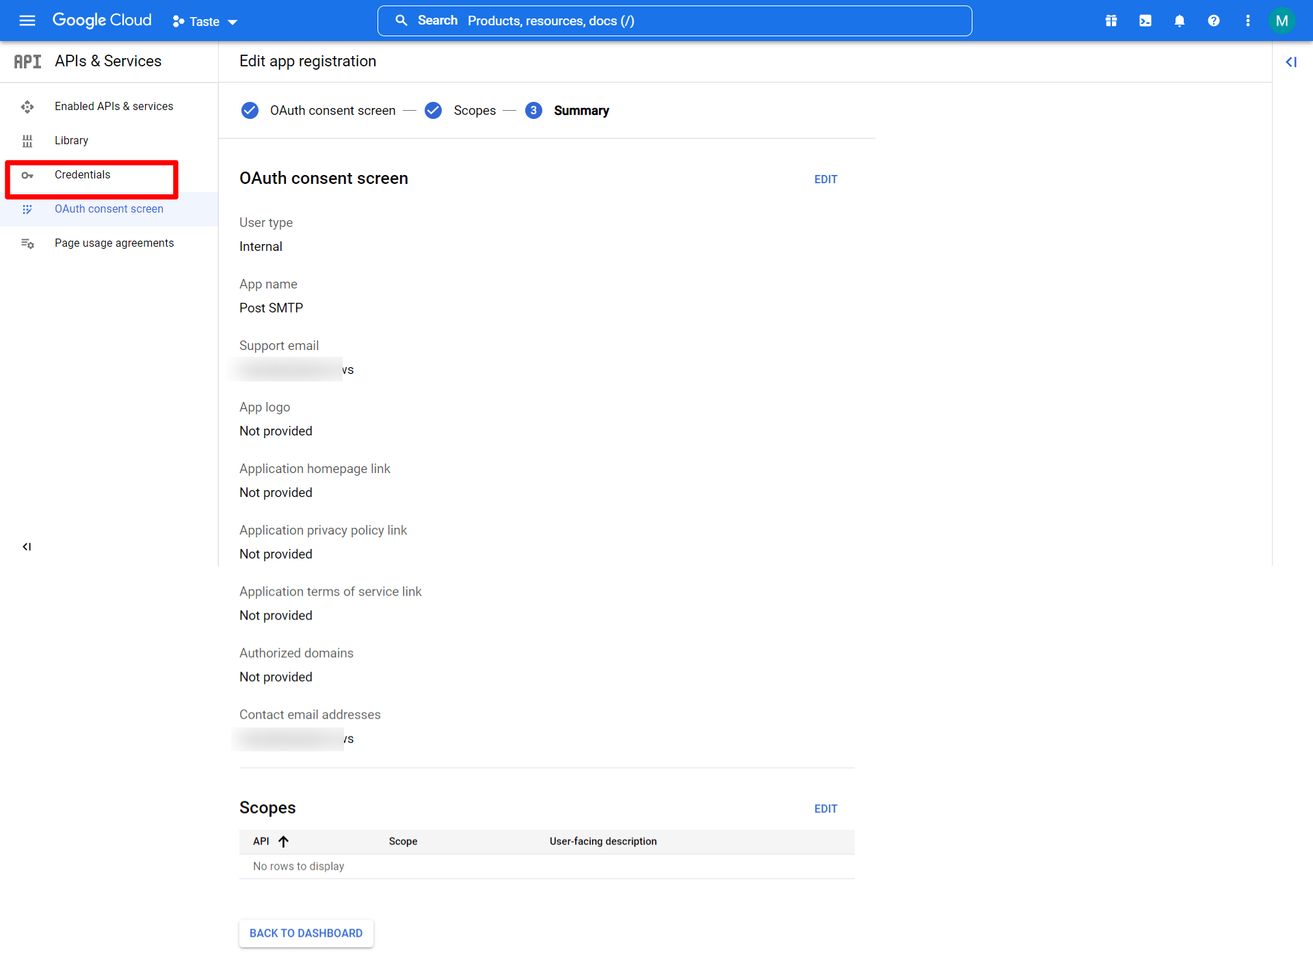Go to Credentials in sidebar
The width and height of the screenshot is (1313, 968).
pyautogui.click(x=82, y=175)
